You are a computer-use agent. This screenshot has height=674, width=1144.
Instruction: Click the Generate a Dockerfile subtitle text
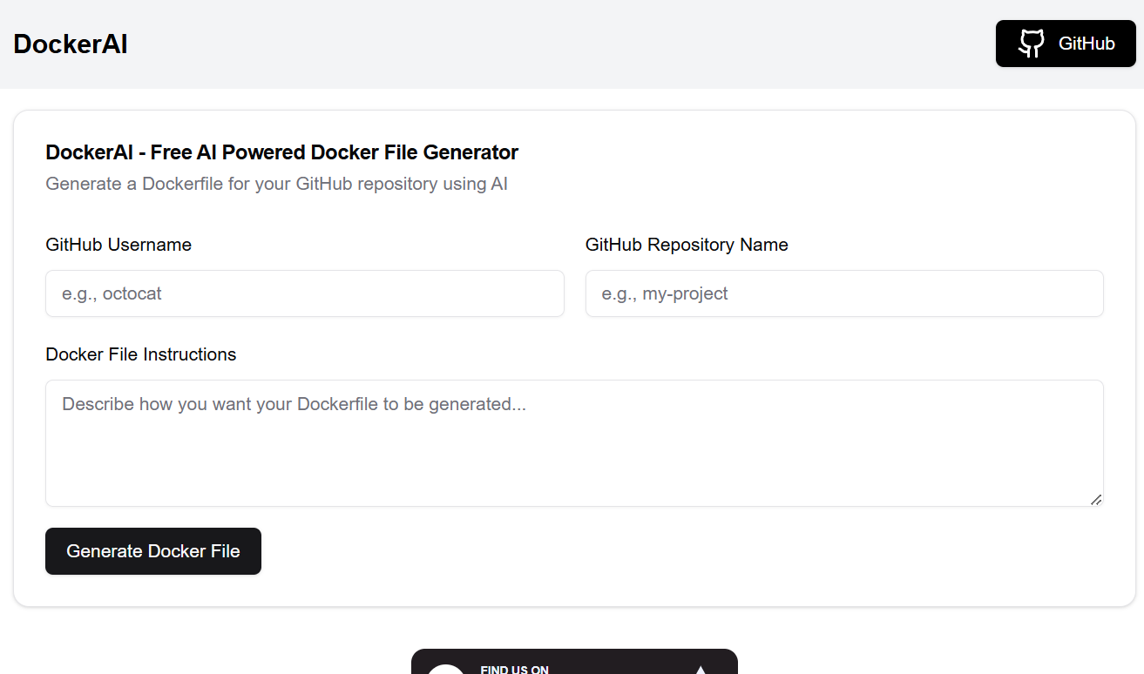(x=276, y=184)
